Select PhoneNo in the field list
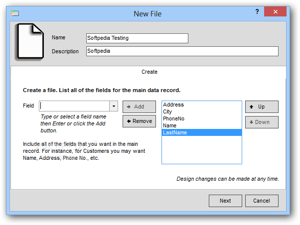 coord(202,118)
